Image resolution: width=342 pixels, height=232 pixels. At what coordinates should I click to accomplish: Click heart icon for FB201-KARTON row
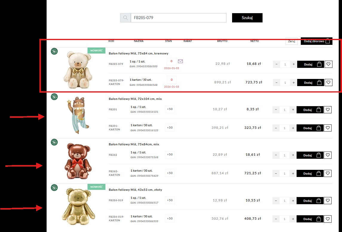click(328, 128)
